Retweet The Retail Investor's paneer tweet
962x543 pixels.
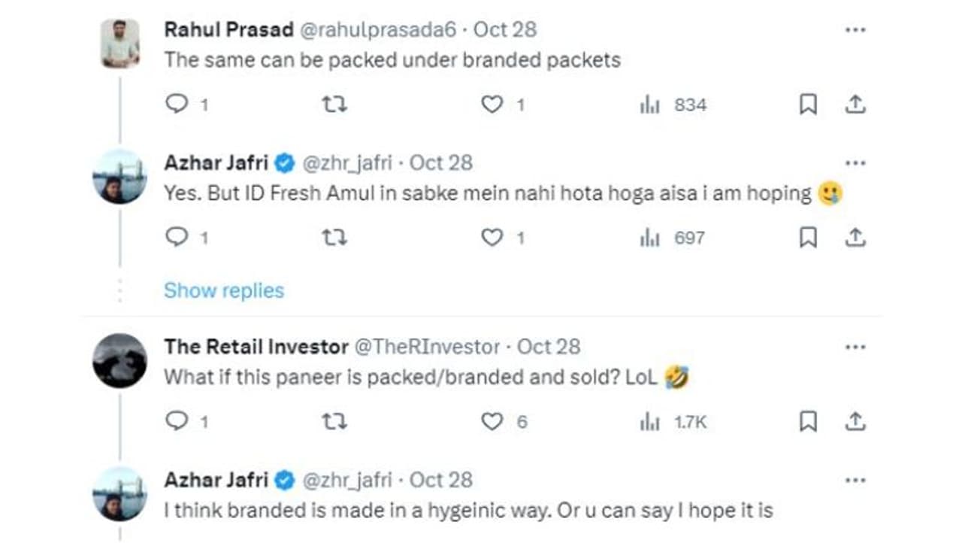[x=334, y=422]
